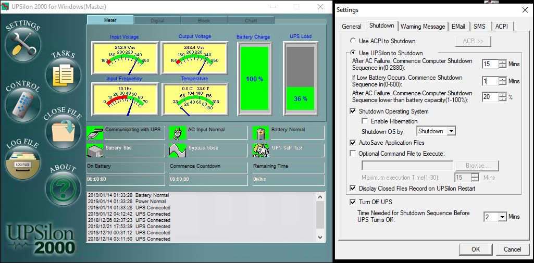Enable the Hibernation checkbox
Image resolution: width=534 pixels, height=263 pixels.
coord(365,121)
